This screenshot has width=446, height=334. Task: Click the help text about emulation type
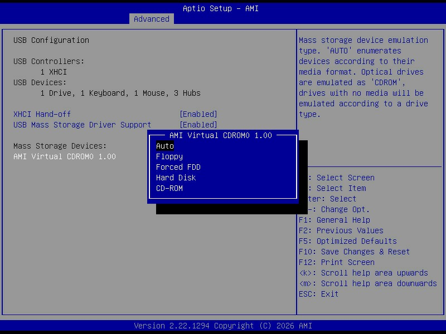pyautogui.click(x=363, y=77)
